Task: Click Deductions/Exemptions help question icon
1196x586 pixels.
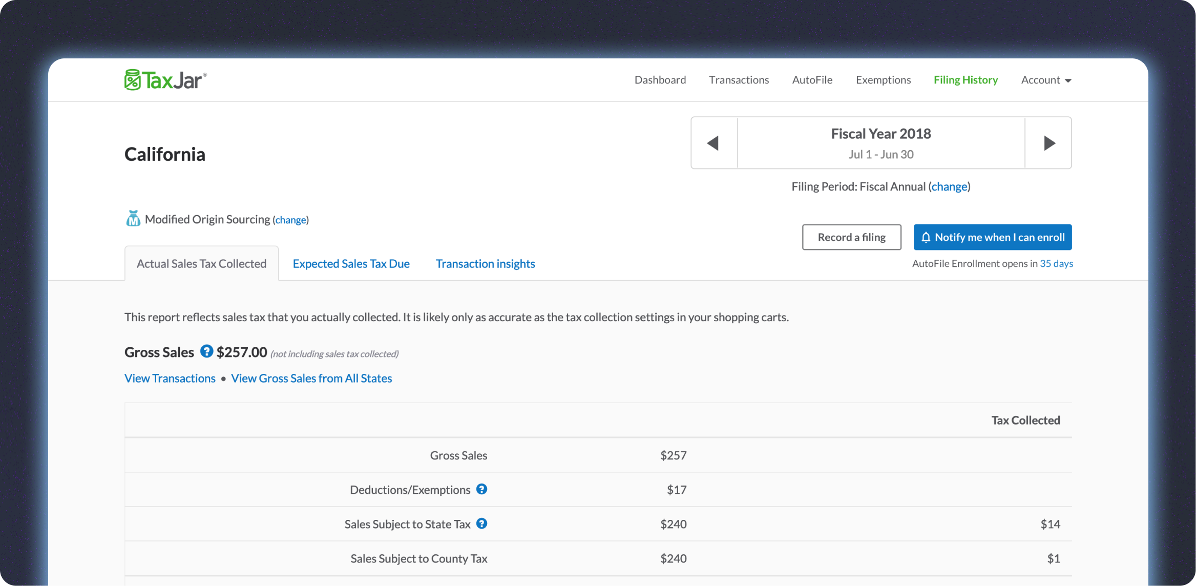Action: pos(481,489)
